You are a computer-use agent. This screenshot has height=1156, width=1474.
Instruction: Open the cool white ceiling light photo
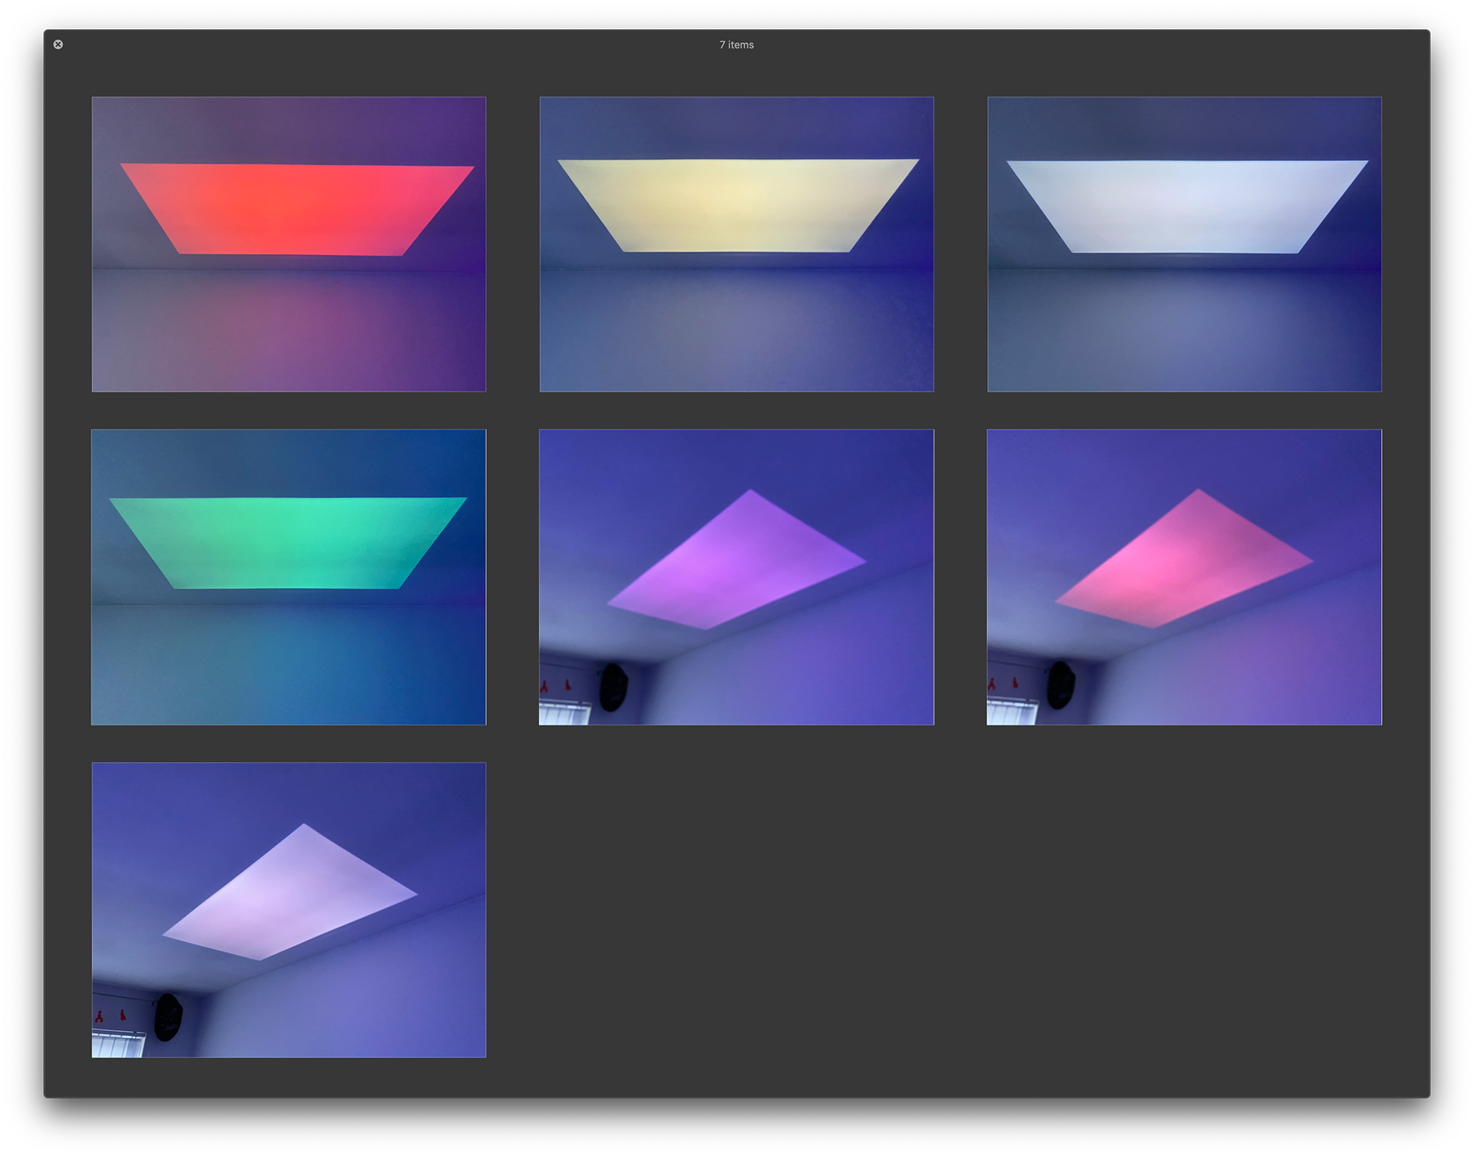coord(1184,244)
